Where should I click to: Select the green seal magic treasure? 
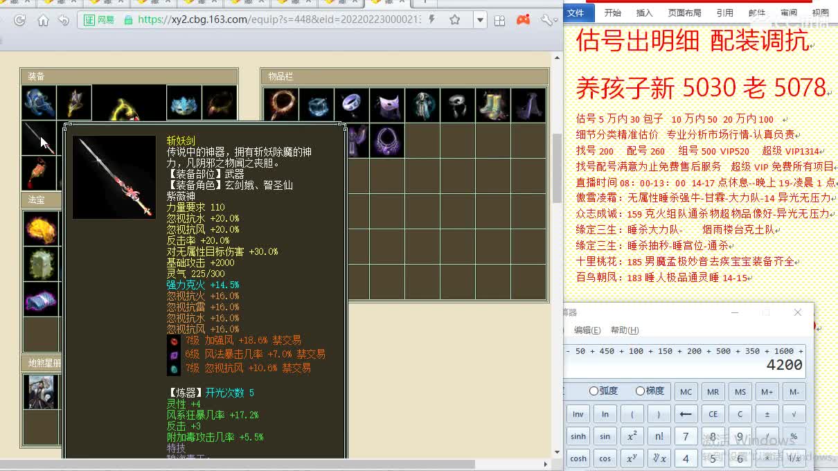tap(41, 264)
